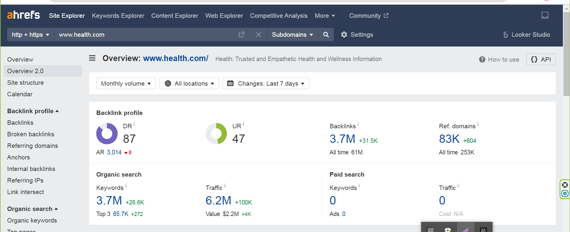Click the hamburger menu icon beside Overview
The height and width of the screenshot is (232, 570).
[x=92, y=58]
